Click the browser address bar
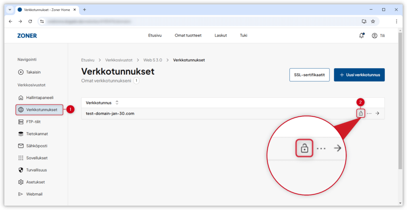This screenshot has width=407, height=210. pos(199,21)
